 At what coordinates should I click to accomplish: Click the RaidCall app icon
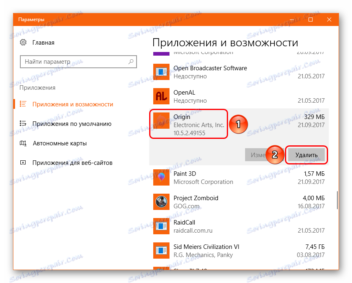coord(161,226)
